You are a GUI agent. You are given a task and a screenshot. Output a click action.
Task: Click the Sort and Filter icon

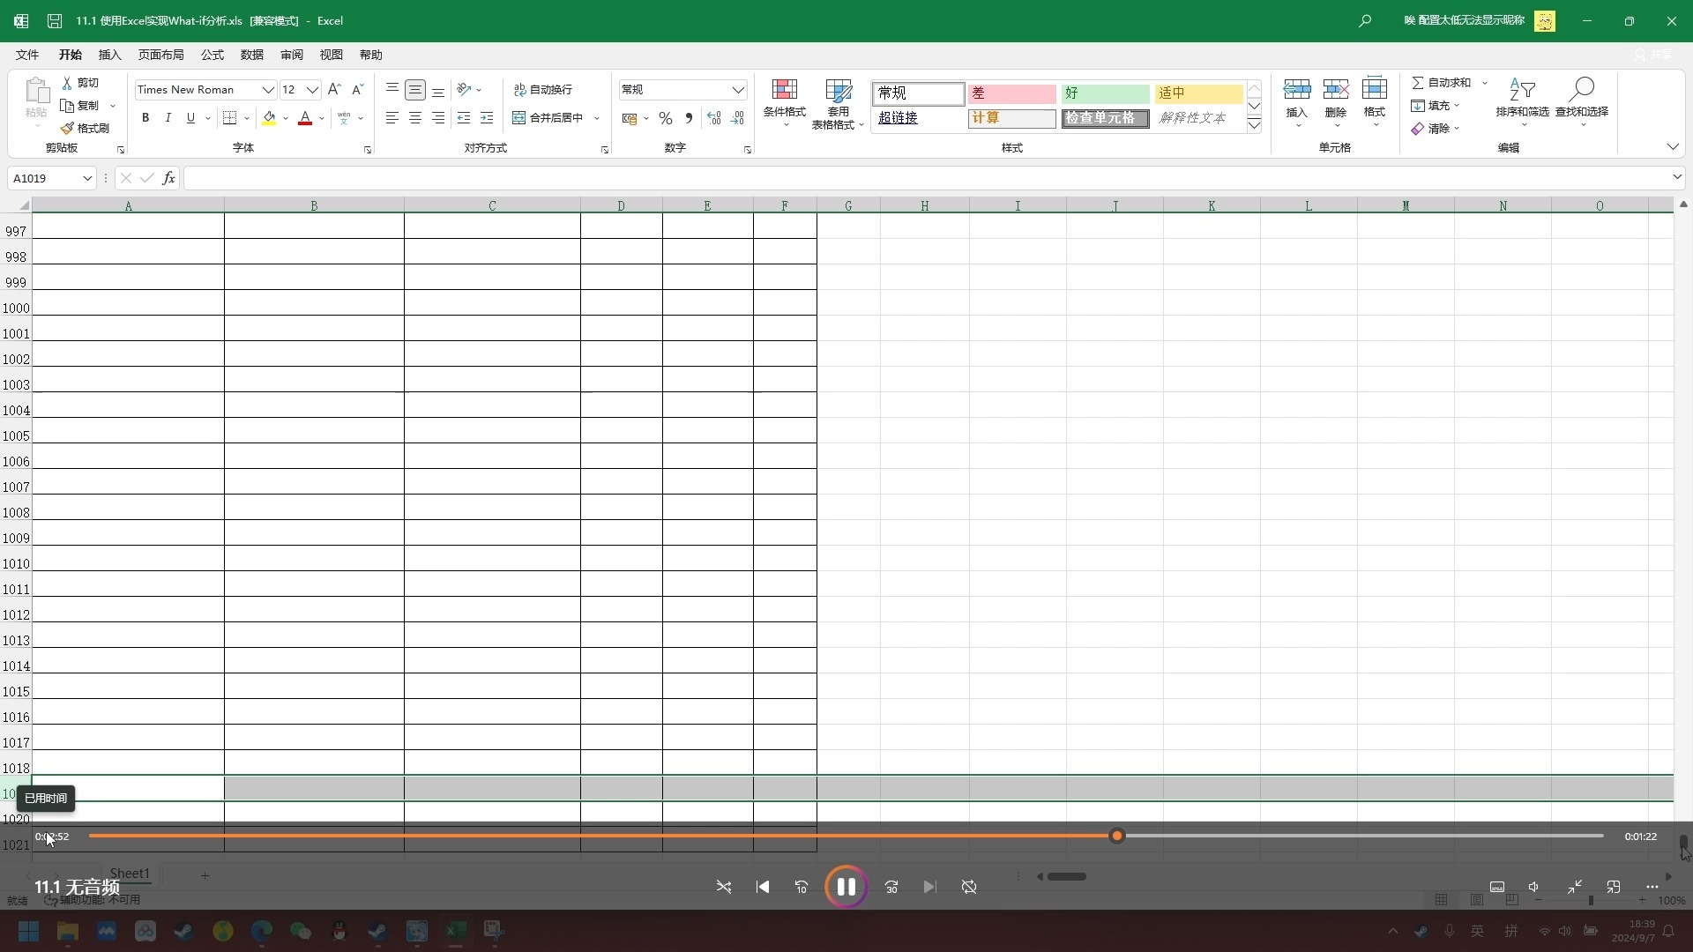coord(1522,91)
